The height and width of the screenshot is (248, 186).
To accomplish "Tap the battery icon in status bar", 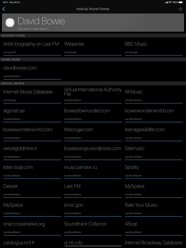I will (x=181, y=2).
